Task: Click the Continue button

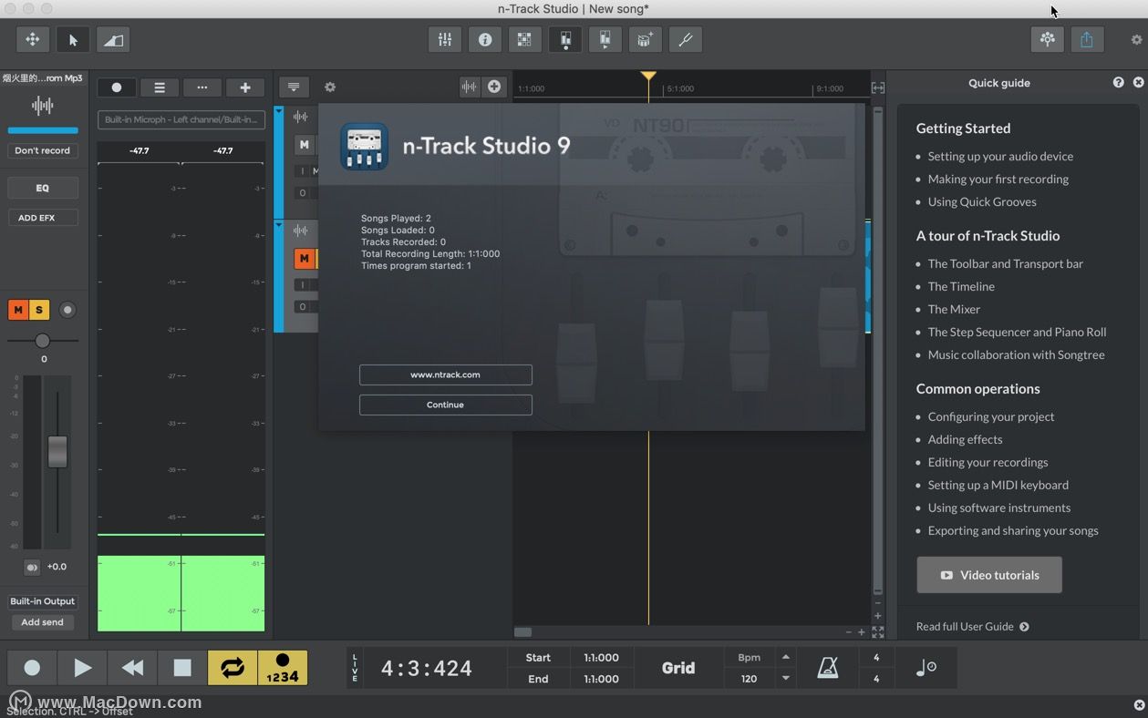Action: 446,405
